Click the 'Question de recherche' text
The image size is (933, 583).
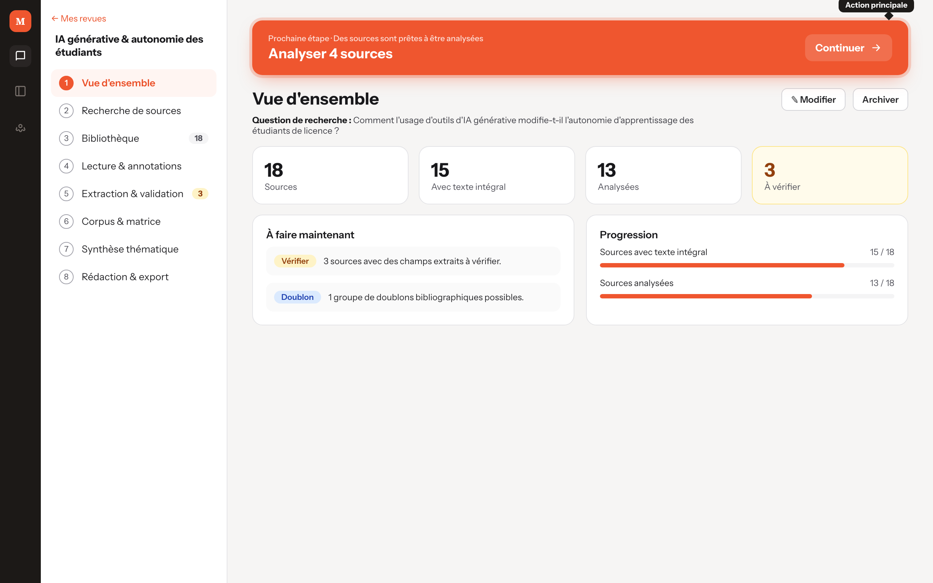click(x=301, y=120)
